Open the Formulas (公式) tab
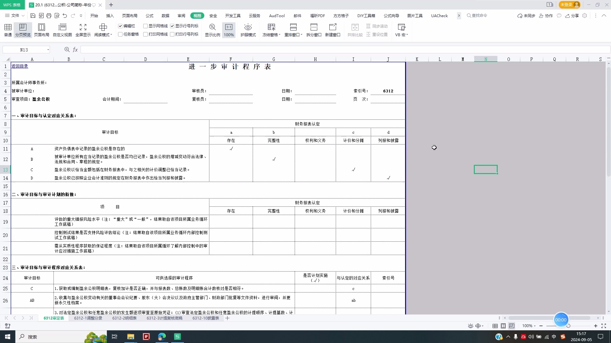Viewport: 611px width, 343px height. 150,16
